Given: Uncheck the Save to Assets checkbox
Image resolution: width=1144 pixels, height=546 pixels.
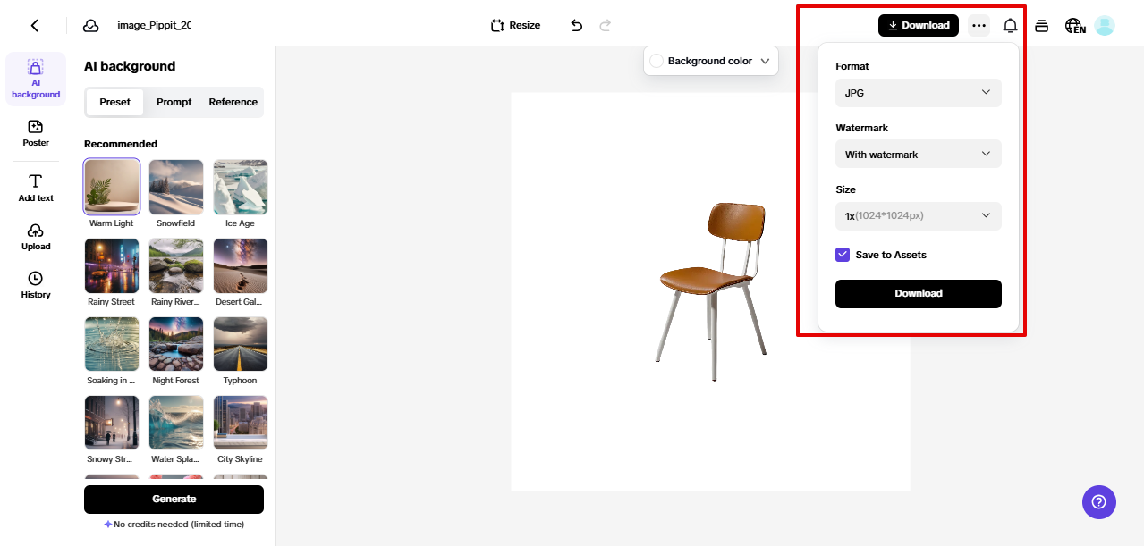Looking at the screenshot, I should click(843, 255).
